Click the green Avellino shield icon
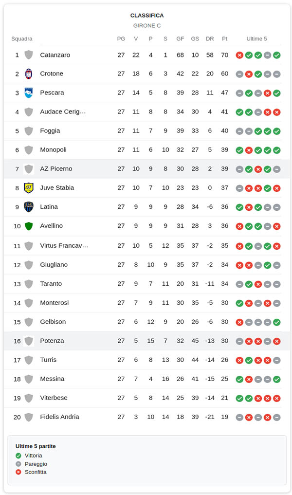The width and height of the screenshot is (292, 495). (29, 226)
